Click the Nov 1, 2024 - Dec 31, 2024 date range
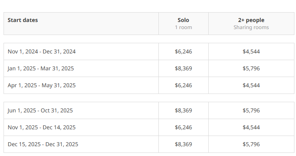Viewport: 296px width, 156px height. point(42,51)
